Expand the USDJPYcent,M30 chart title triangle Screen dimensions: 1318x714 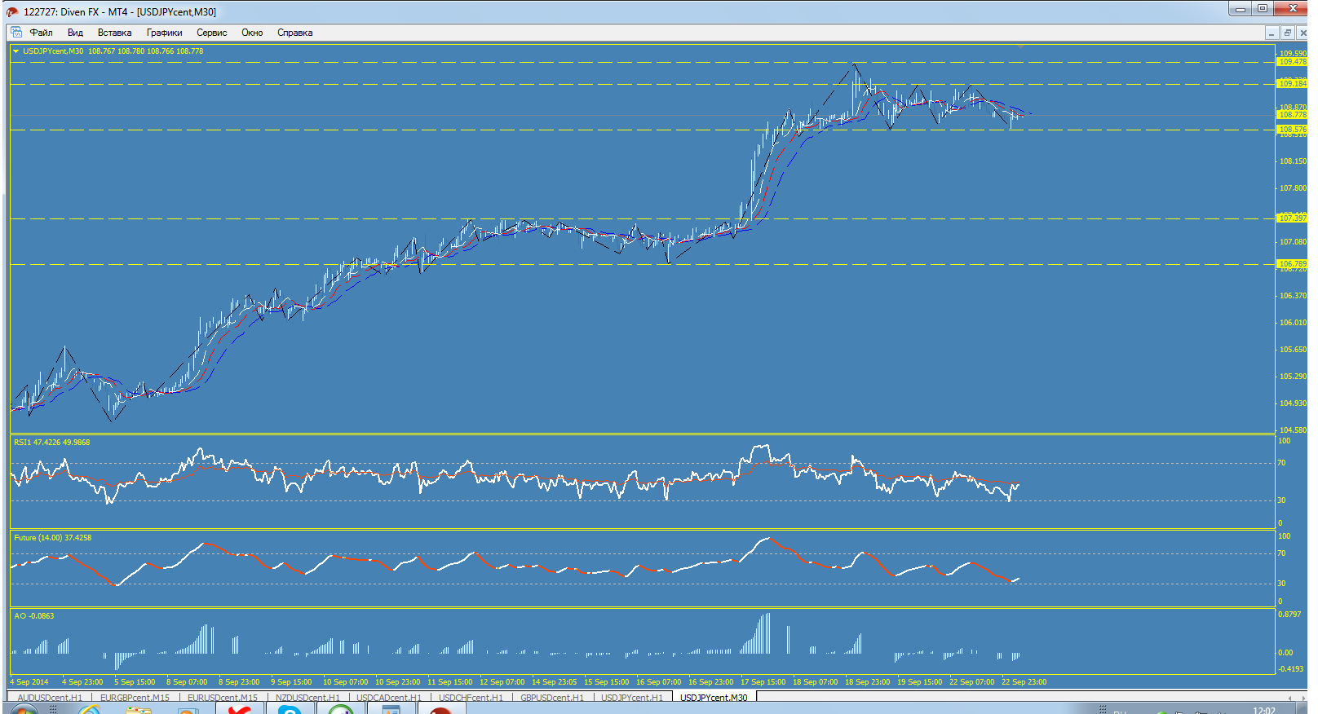[16, 51]
